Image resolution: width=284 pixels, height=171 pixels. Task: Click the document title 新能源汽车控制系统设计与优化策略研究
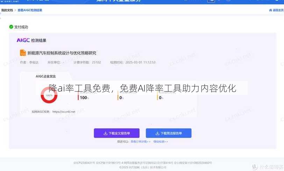point(62,53)
